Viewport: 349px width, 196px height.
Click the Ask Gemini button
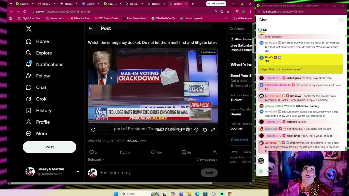[216, 4]
